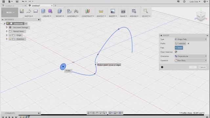Play the timeline from the bottom controls
The image size is (210, 118).
point(9,117)
